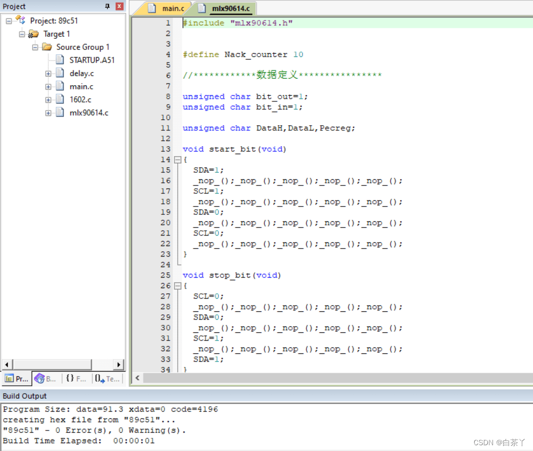The height and width of the screenshot is (451, 533).
Task: Open the Project (Pr...) bottom panel tab
Action: 17,378
